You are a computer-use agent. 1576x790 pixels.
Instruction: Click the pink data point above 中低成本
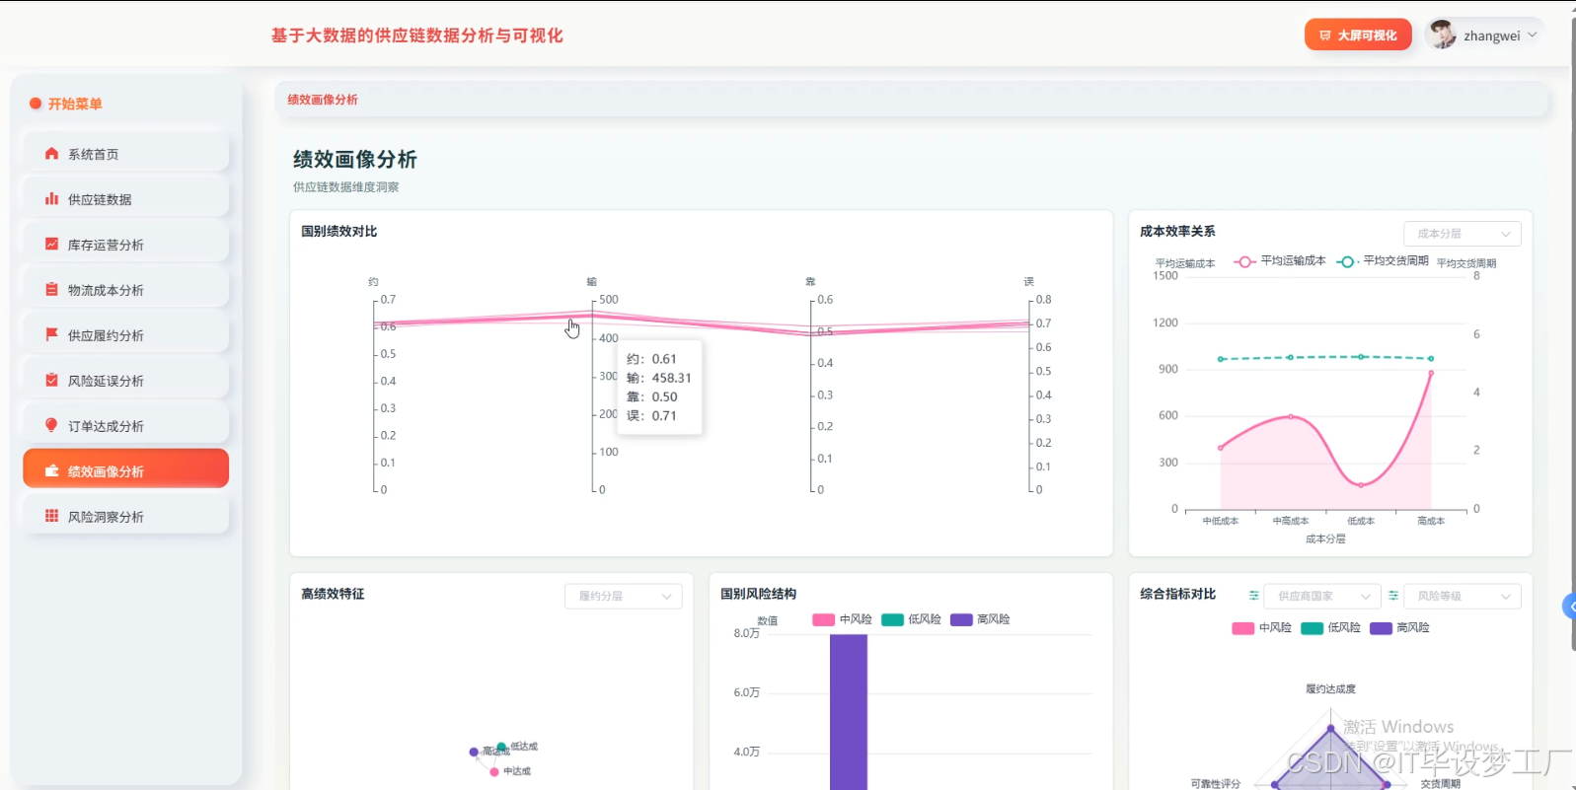pos(1221,448)
